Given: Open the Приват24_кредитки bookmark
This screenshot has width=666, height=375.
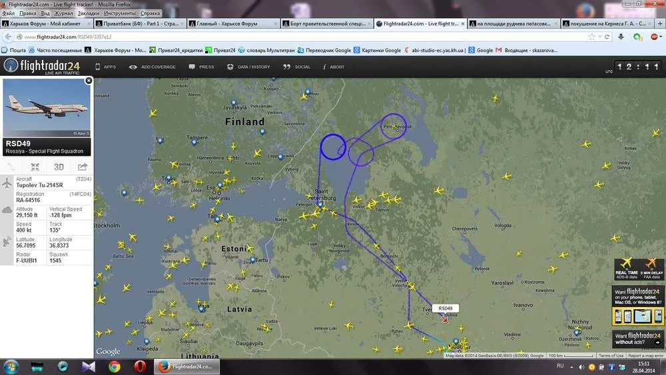Looking at the screenshot, I should click(176, 50).
